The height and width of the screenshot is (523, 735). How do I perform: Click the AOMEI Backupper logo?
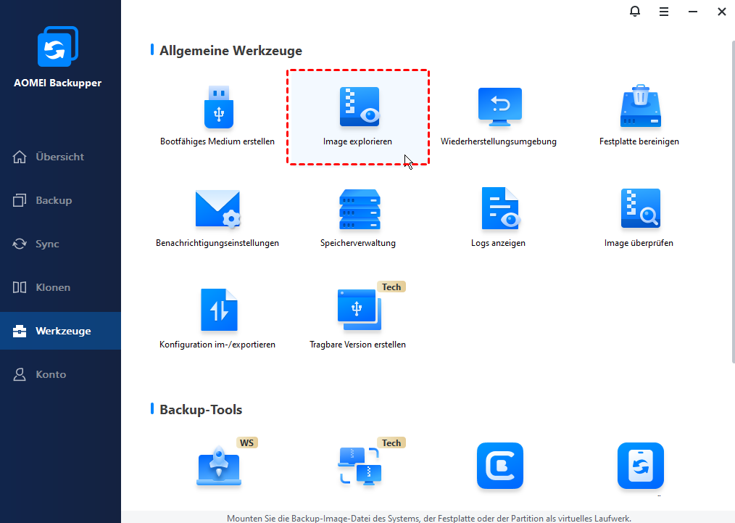click(58, 46)
